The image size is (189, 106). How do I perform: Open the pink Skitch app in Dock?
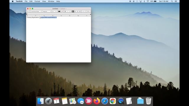89,101
